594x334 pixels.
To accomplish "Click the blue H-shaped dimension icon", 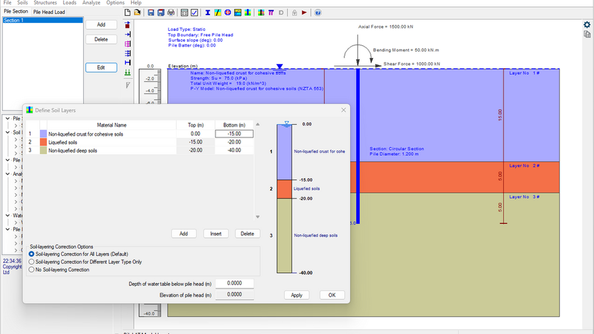I will click(128, 63).
